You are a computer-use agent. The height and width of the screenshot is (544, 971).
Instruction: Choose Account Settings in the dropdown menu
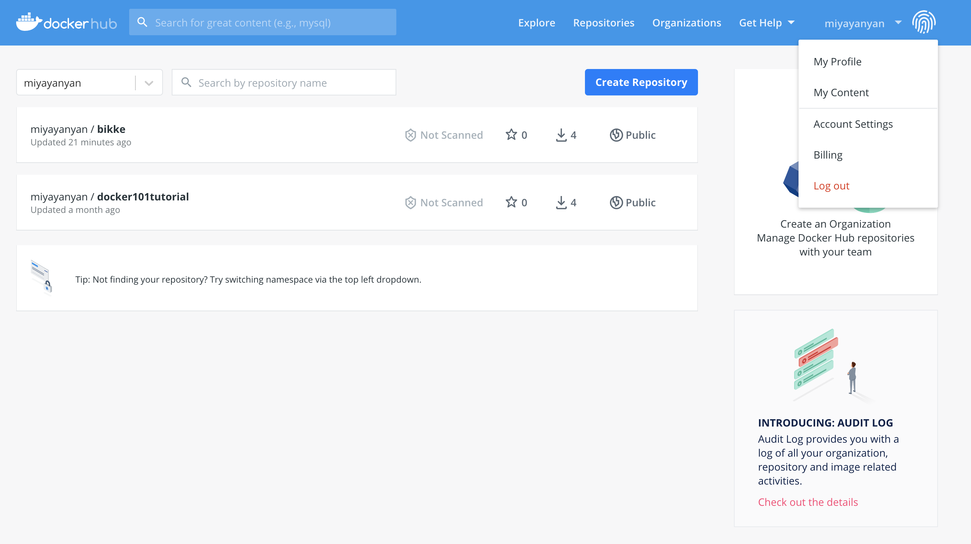(852, 124)
